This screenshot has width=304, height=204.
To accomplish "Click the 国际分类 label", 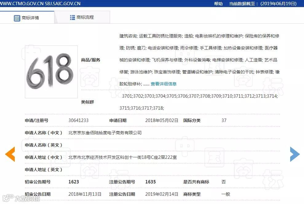I will [x=192, y=120].
